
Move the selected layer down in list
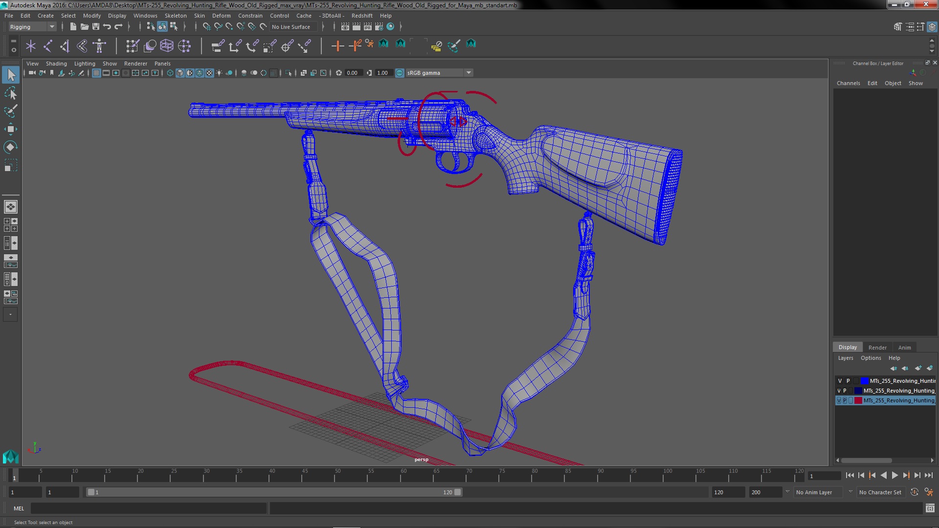905,368
